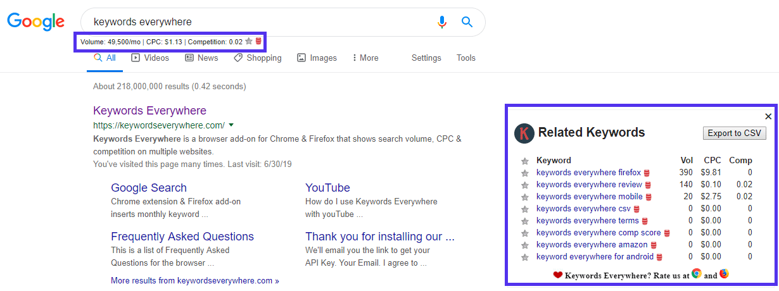Screen dimensions: 779x291
Task: Click the Keywords Everywhere K logo
Action: click(524, 133)
